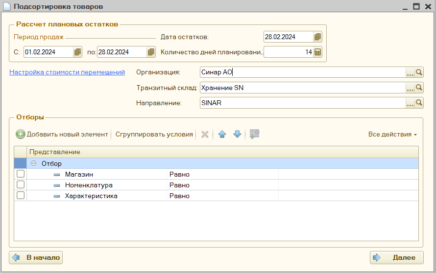Collapse the Отбор tree group
436x273 pixels.
(x=34, y=163)
